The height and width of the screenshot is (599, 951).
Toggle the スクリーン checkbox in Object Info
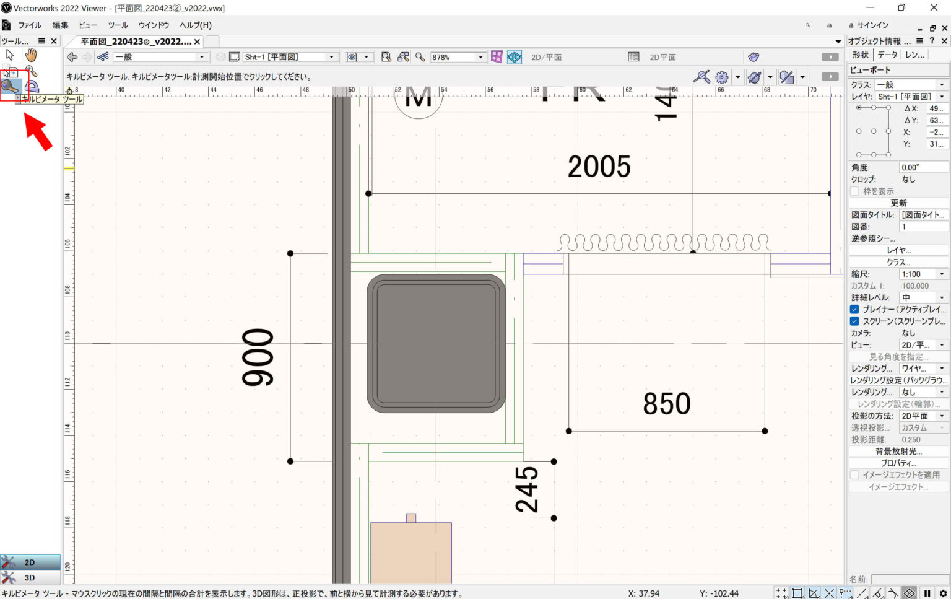(854, 321)
